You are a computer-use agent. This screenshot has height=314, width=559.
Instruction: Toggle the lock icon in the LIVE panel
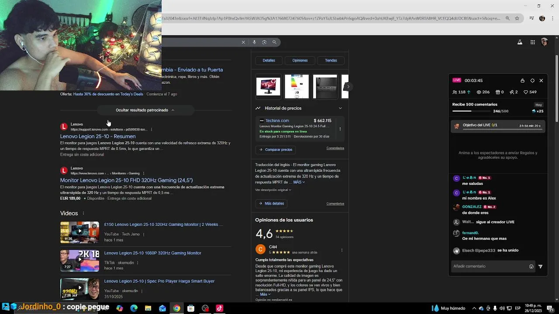tap(522, 81)
